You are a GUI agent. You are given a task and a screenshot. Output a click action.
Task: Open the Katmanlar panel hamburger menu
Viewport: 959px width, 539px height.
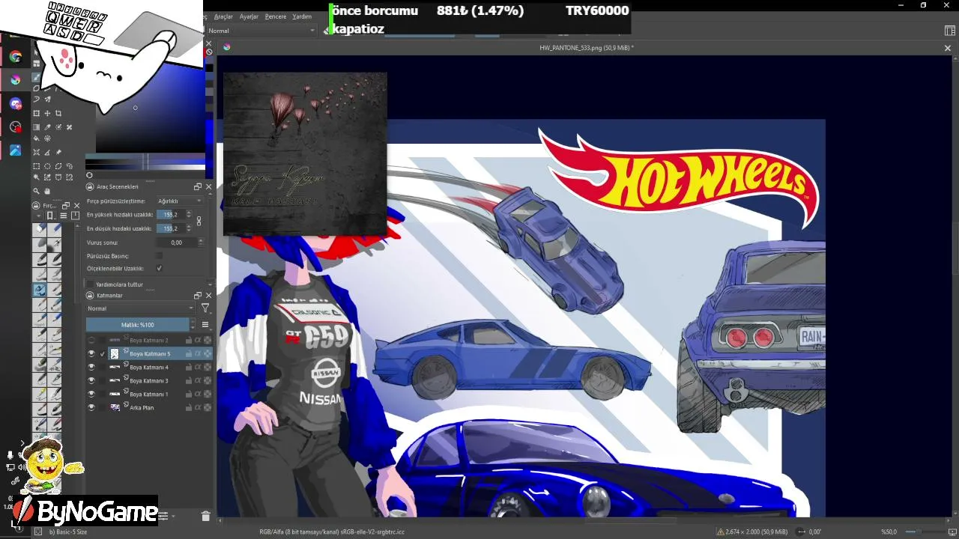(x=205, y=325)
